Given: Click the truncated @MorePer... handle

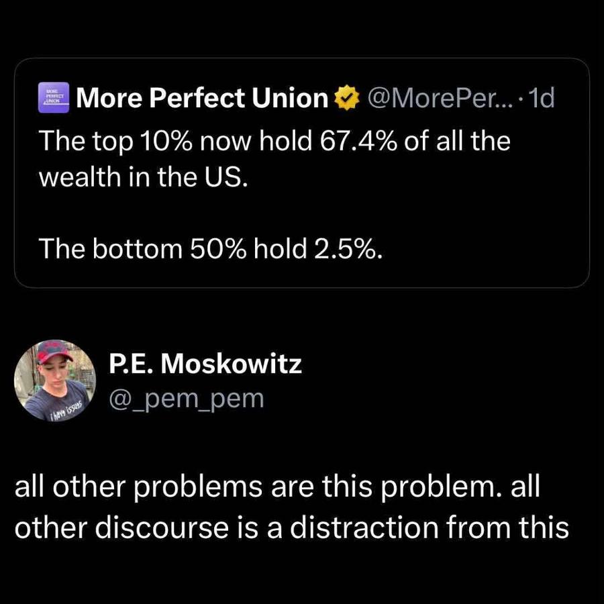Looking at the screenshot, I should tap(440, 99).
